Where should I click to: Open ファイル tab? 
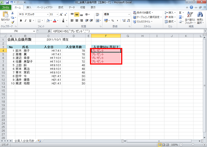[x=6, y=7]
